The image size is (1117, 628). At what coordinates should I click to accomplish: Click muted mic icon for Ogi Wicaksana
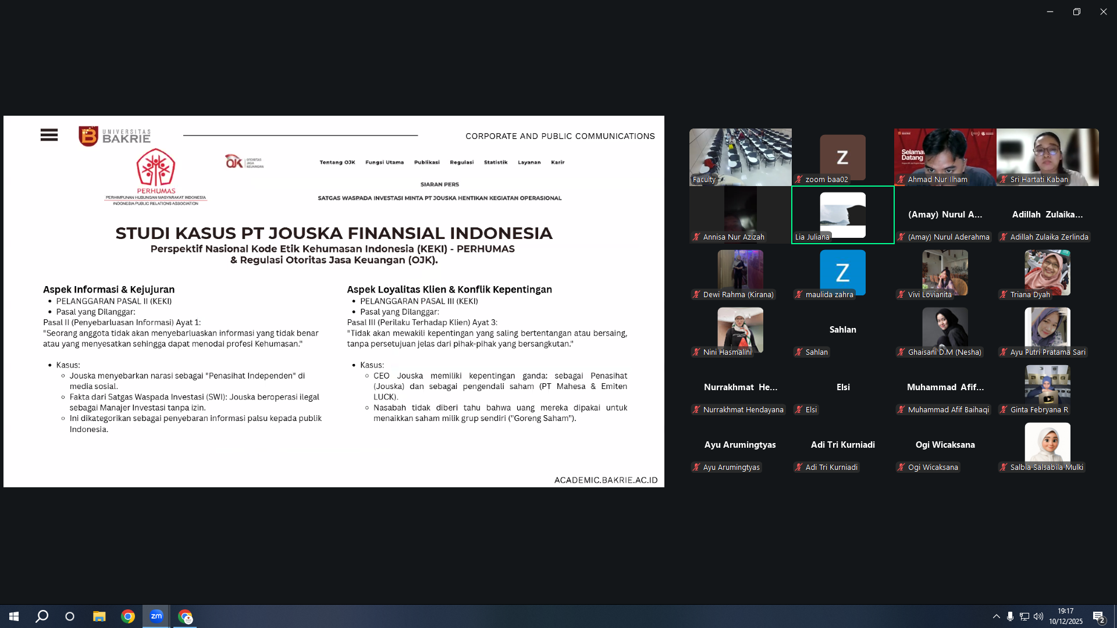[x=901, y=468]
